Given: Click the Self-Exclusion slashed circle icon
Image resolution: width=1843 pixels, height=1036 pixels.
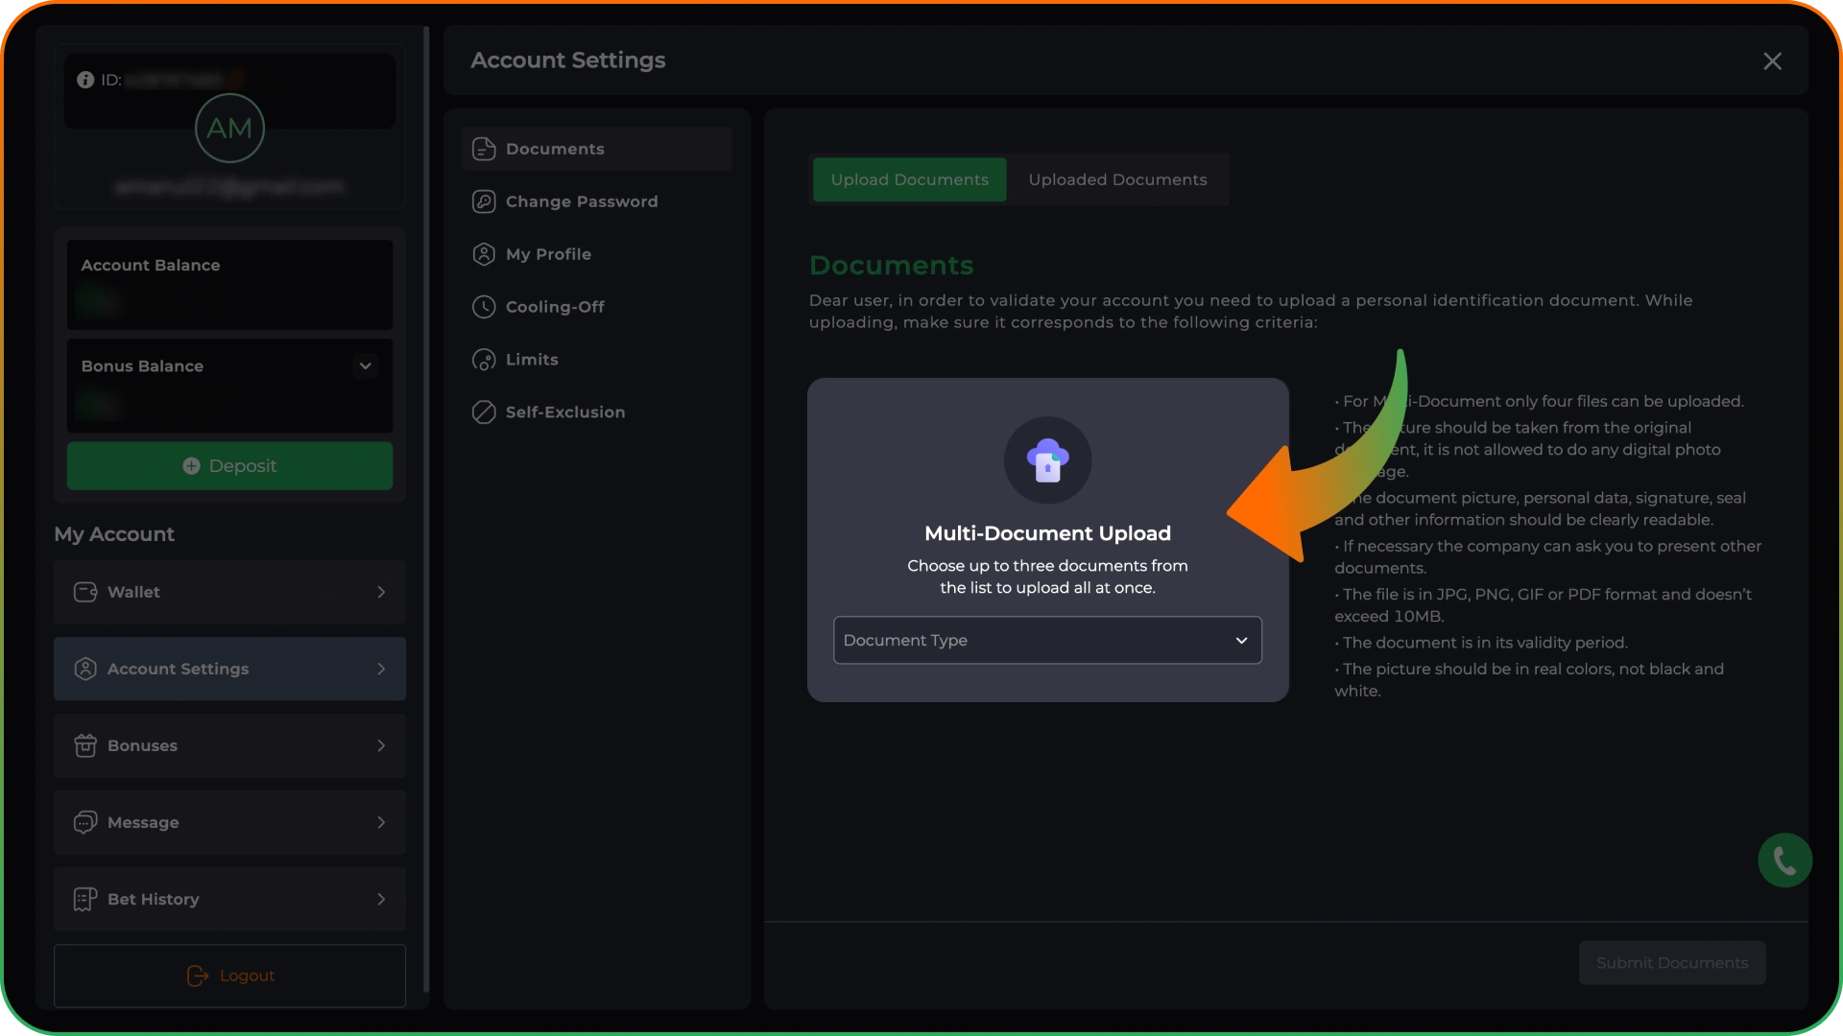Looking at the screenshot, I should (484, 412).
